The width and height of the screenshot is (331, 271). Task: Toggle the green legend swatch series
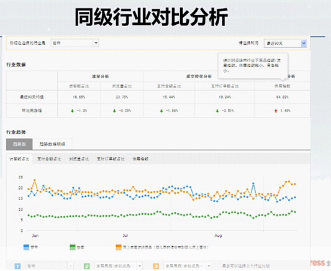(73, 247)
